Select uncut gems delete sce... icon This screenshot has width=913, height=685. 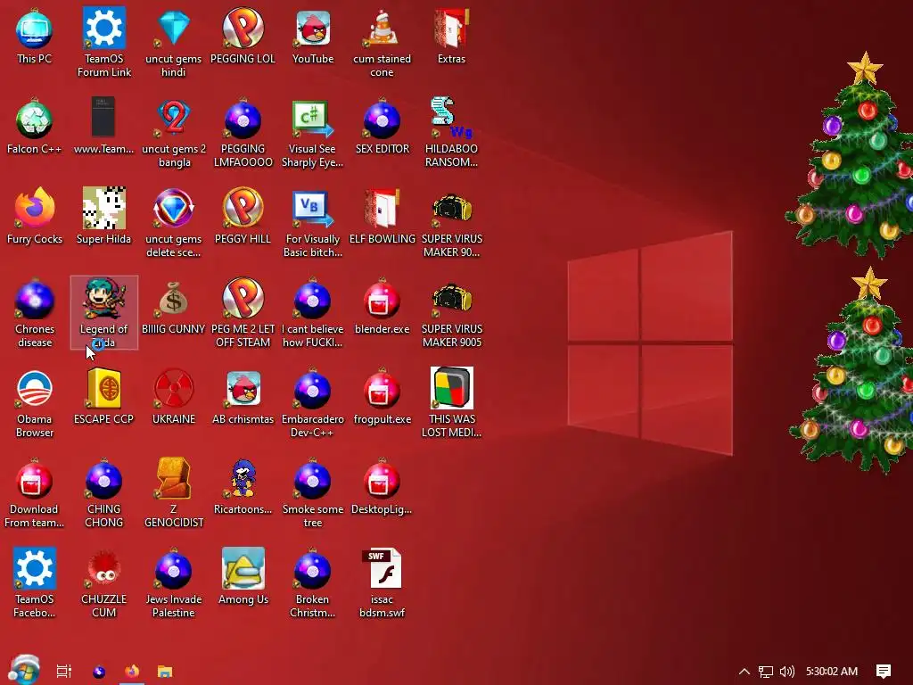174,222
